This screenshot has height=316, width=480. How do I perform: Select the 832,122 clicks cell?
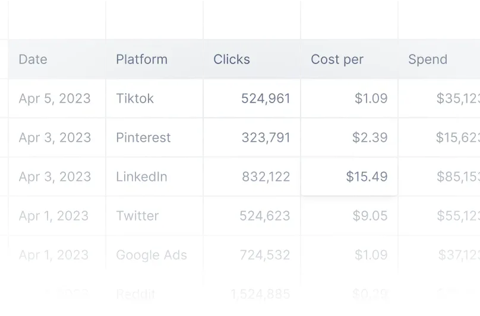pos(266,177)
